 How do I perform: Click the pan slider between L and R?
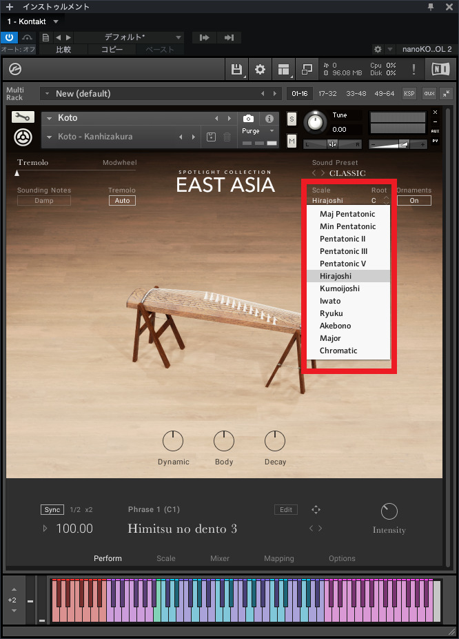point(332,144)
